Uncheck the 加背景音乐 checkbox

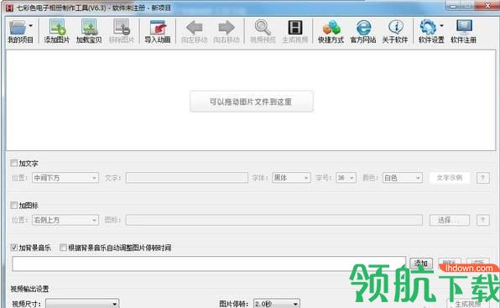14,248
